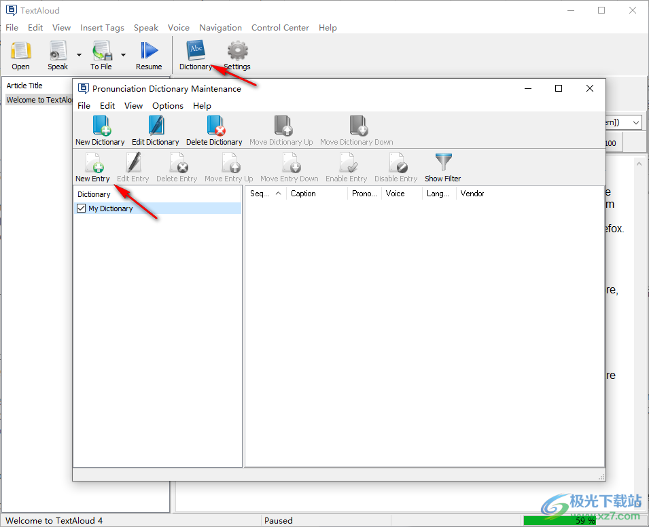Click the Voice column header
Screen dimensions: 649x527
coord(402,194)
